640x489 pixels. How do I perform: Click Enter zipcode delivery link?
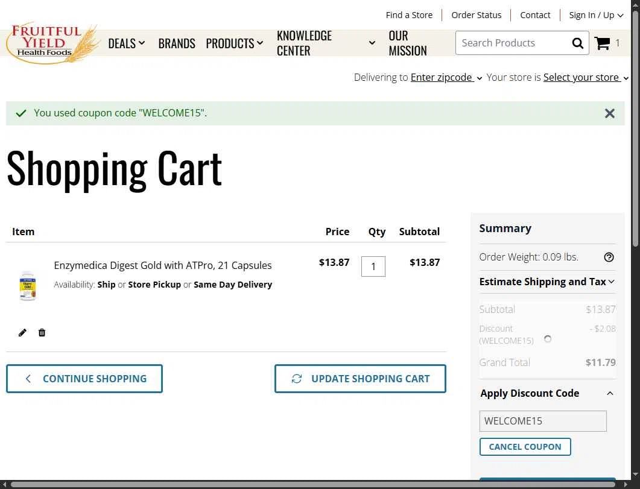[442, 78]
